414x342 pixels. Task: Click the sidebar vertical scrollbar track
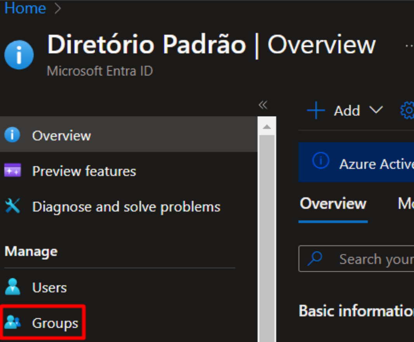tap(267, 238)
